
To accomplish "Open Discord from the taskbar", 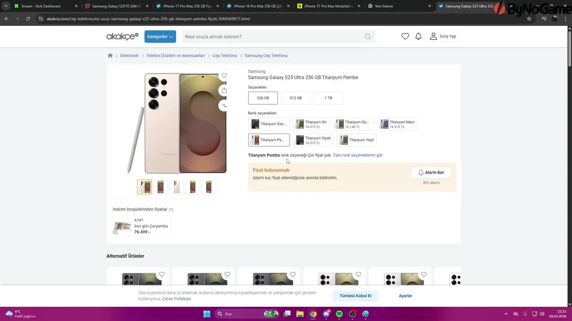I will (x=326, y=314).
